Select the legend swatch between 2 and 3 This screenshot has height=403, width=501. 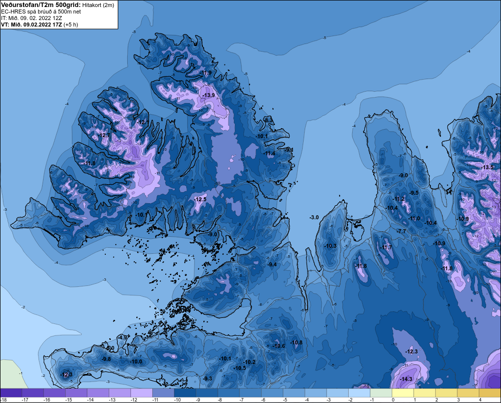446,393
